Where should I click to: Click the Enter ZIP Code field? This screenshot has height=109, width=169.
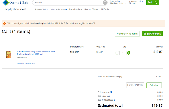(135, 85)
